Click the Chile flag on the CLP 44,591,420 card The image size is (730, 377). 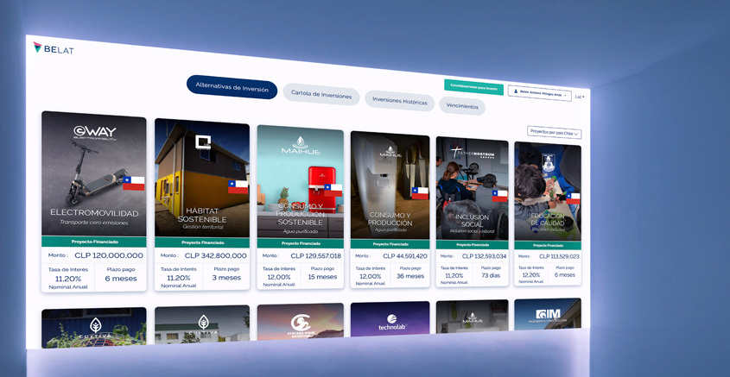pos(420,193)
